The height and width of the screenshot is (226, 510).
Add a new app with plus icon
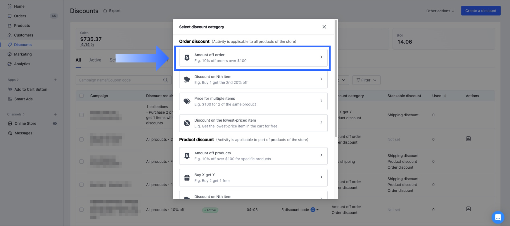(x=55, y=80)
